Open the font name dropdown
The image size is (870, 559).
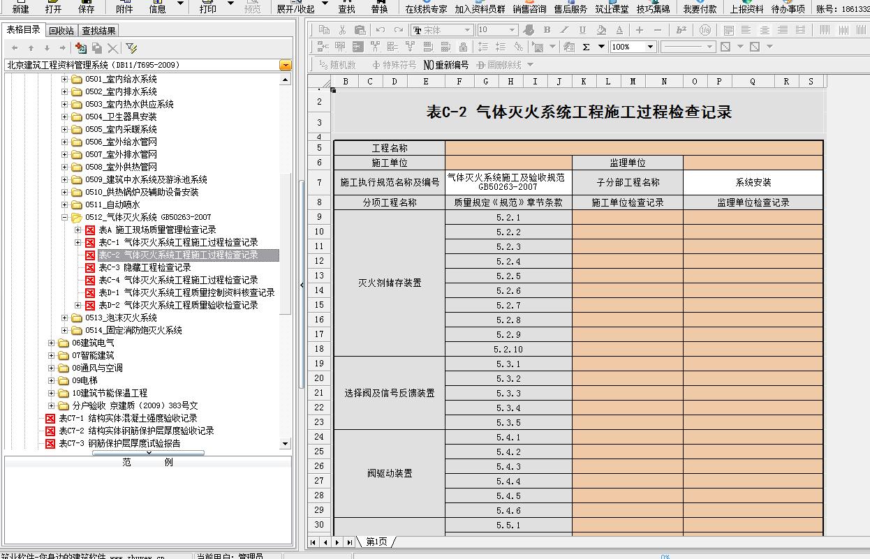pos(466,30)
